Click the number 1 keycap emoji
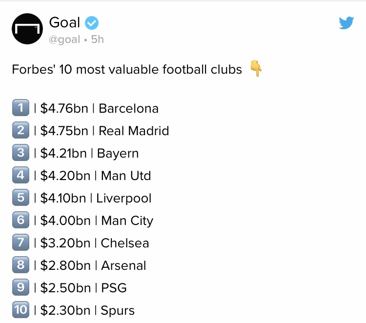366x323 pixels. [20, 108]
